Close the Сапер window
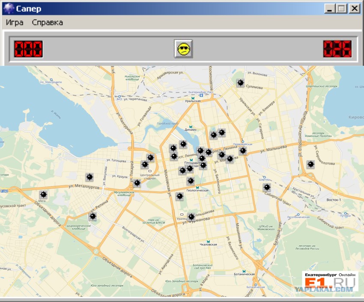364x302 pixels. coord(355,9)
